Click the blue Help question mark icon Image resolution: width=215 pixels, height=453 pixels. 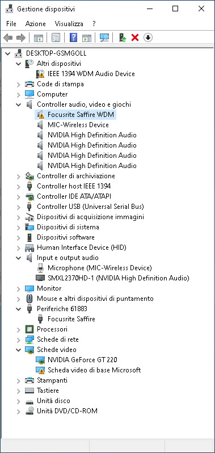coord(73,37)
